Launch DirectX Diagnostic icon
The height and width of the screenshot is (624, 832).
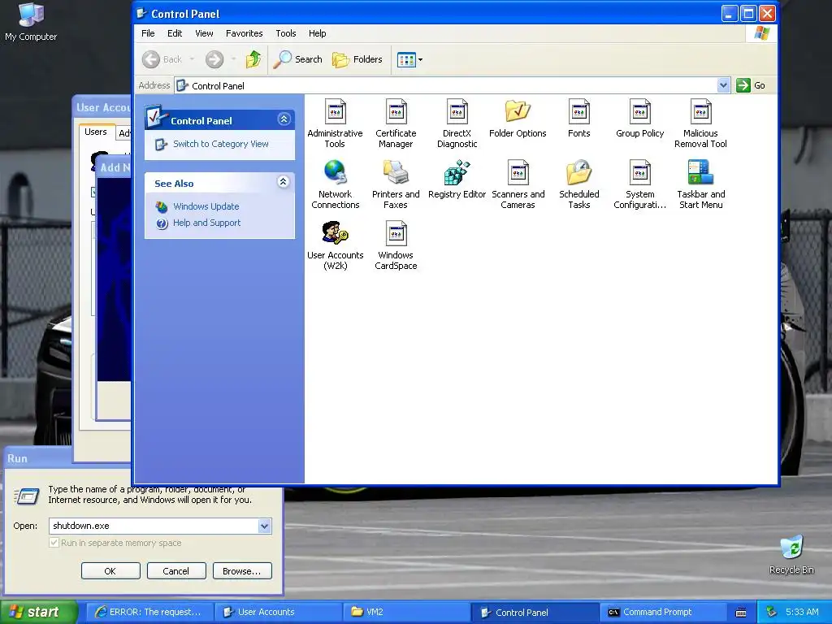(x=457, y=123)
